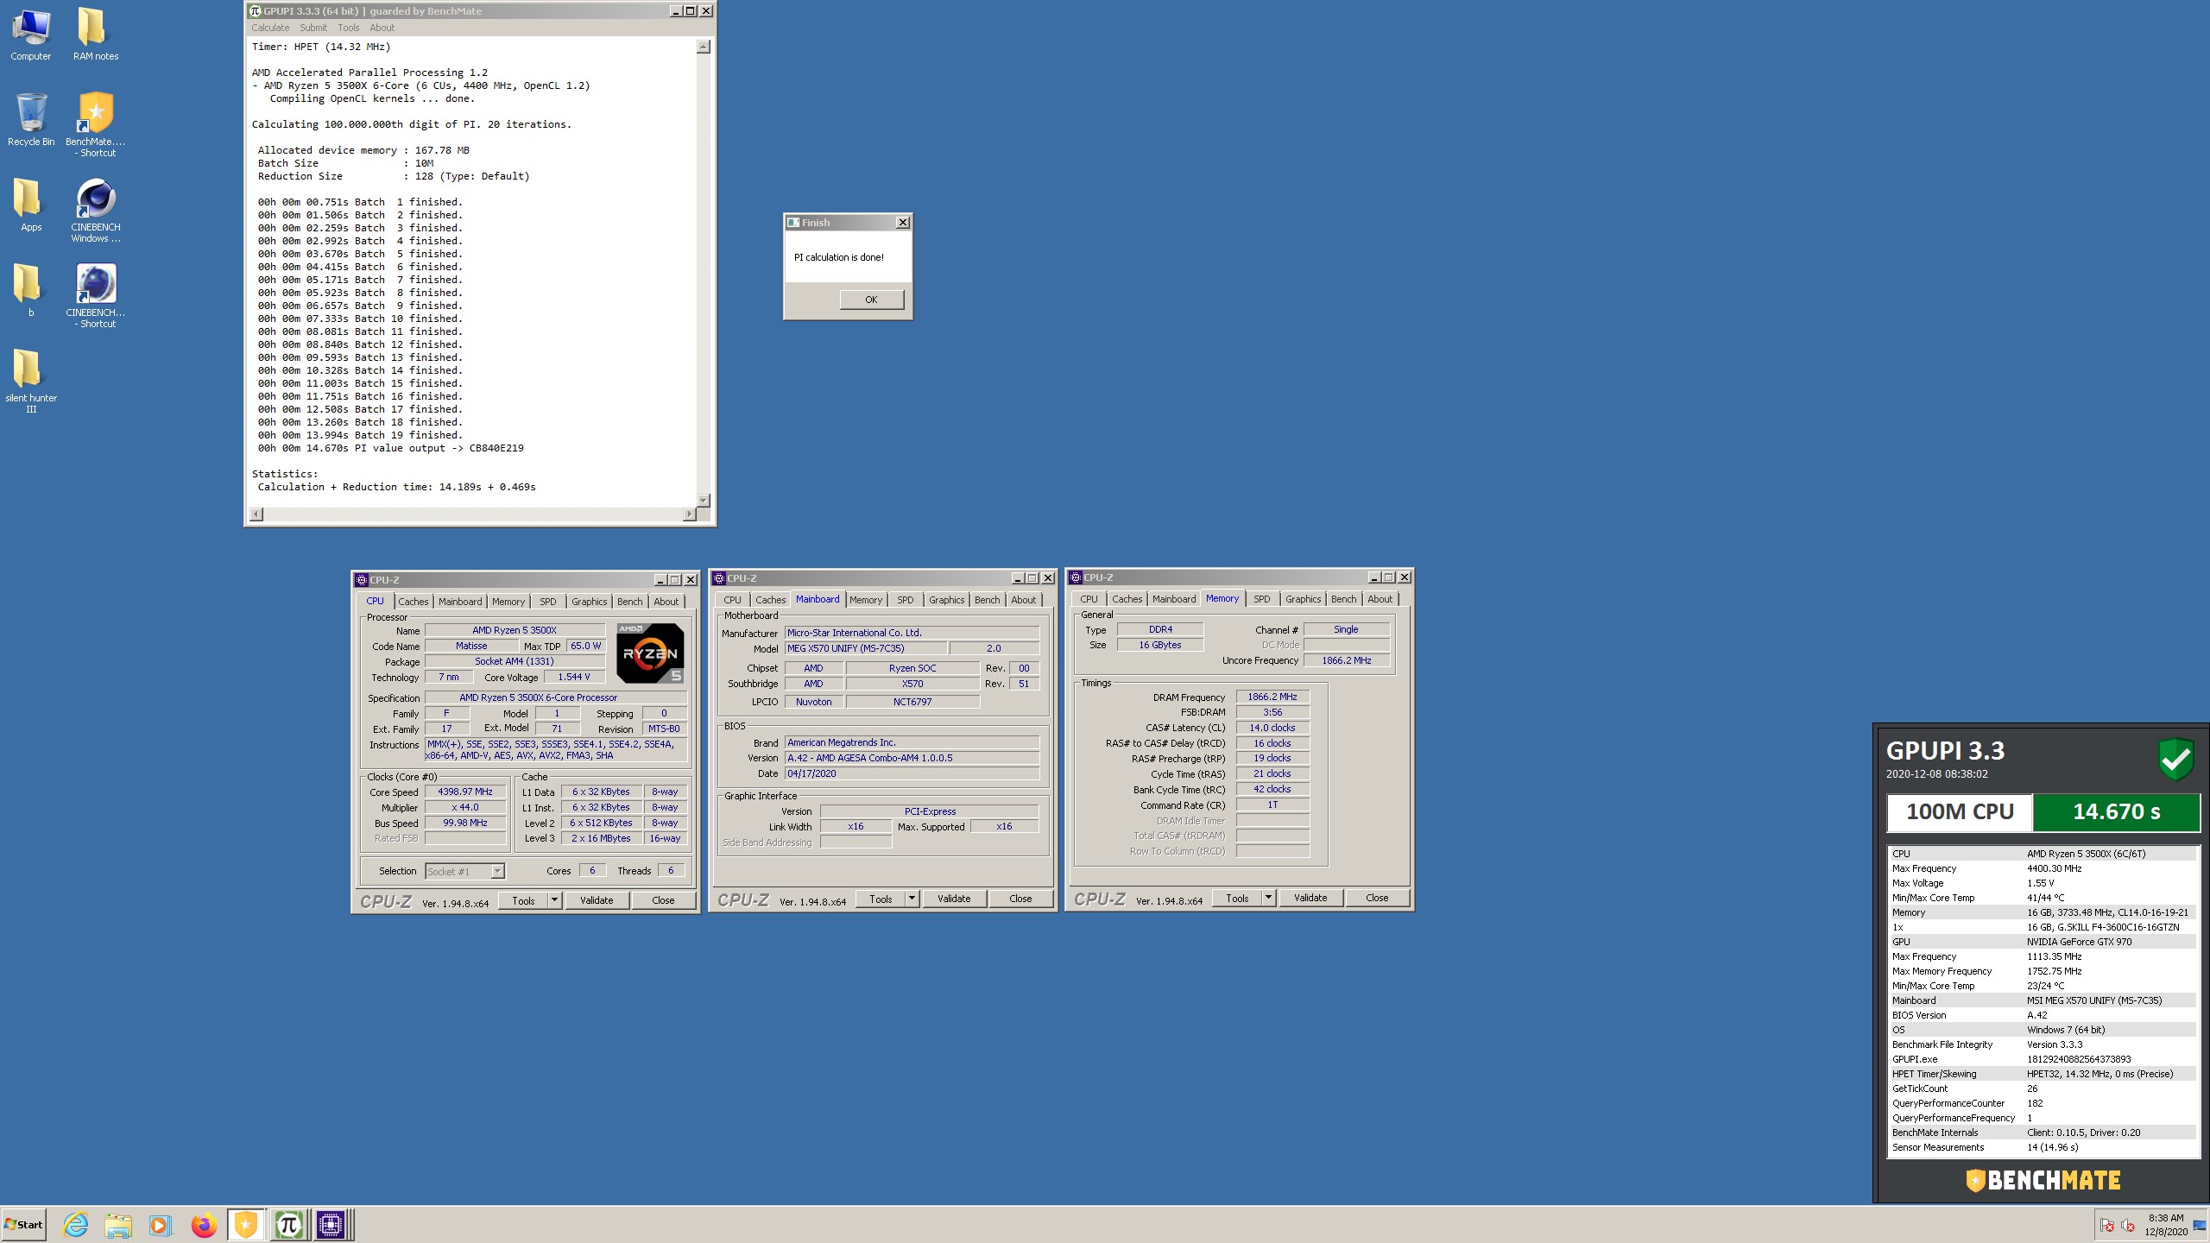
Task: Launch the BenchMate shortcut on desktop
Action: click(95, 125)
